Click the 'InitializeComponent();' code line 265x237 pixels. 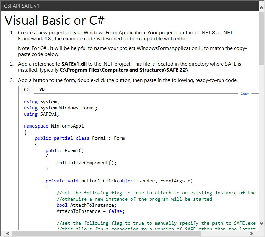tap(86, 163)
